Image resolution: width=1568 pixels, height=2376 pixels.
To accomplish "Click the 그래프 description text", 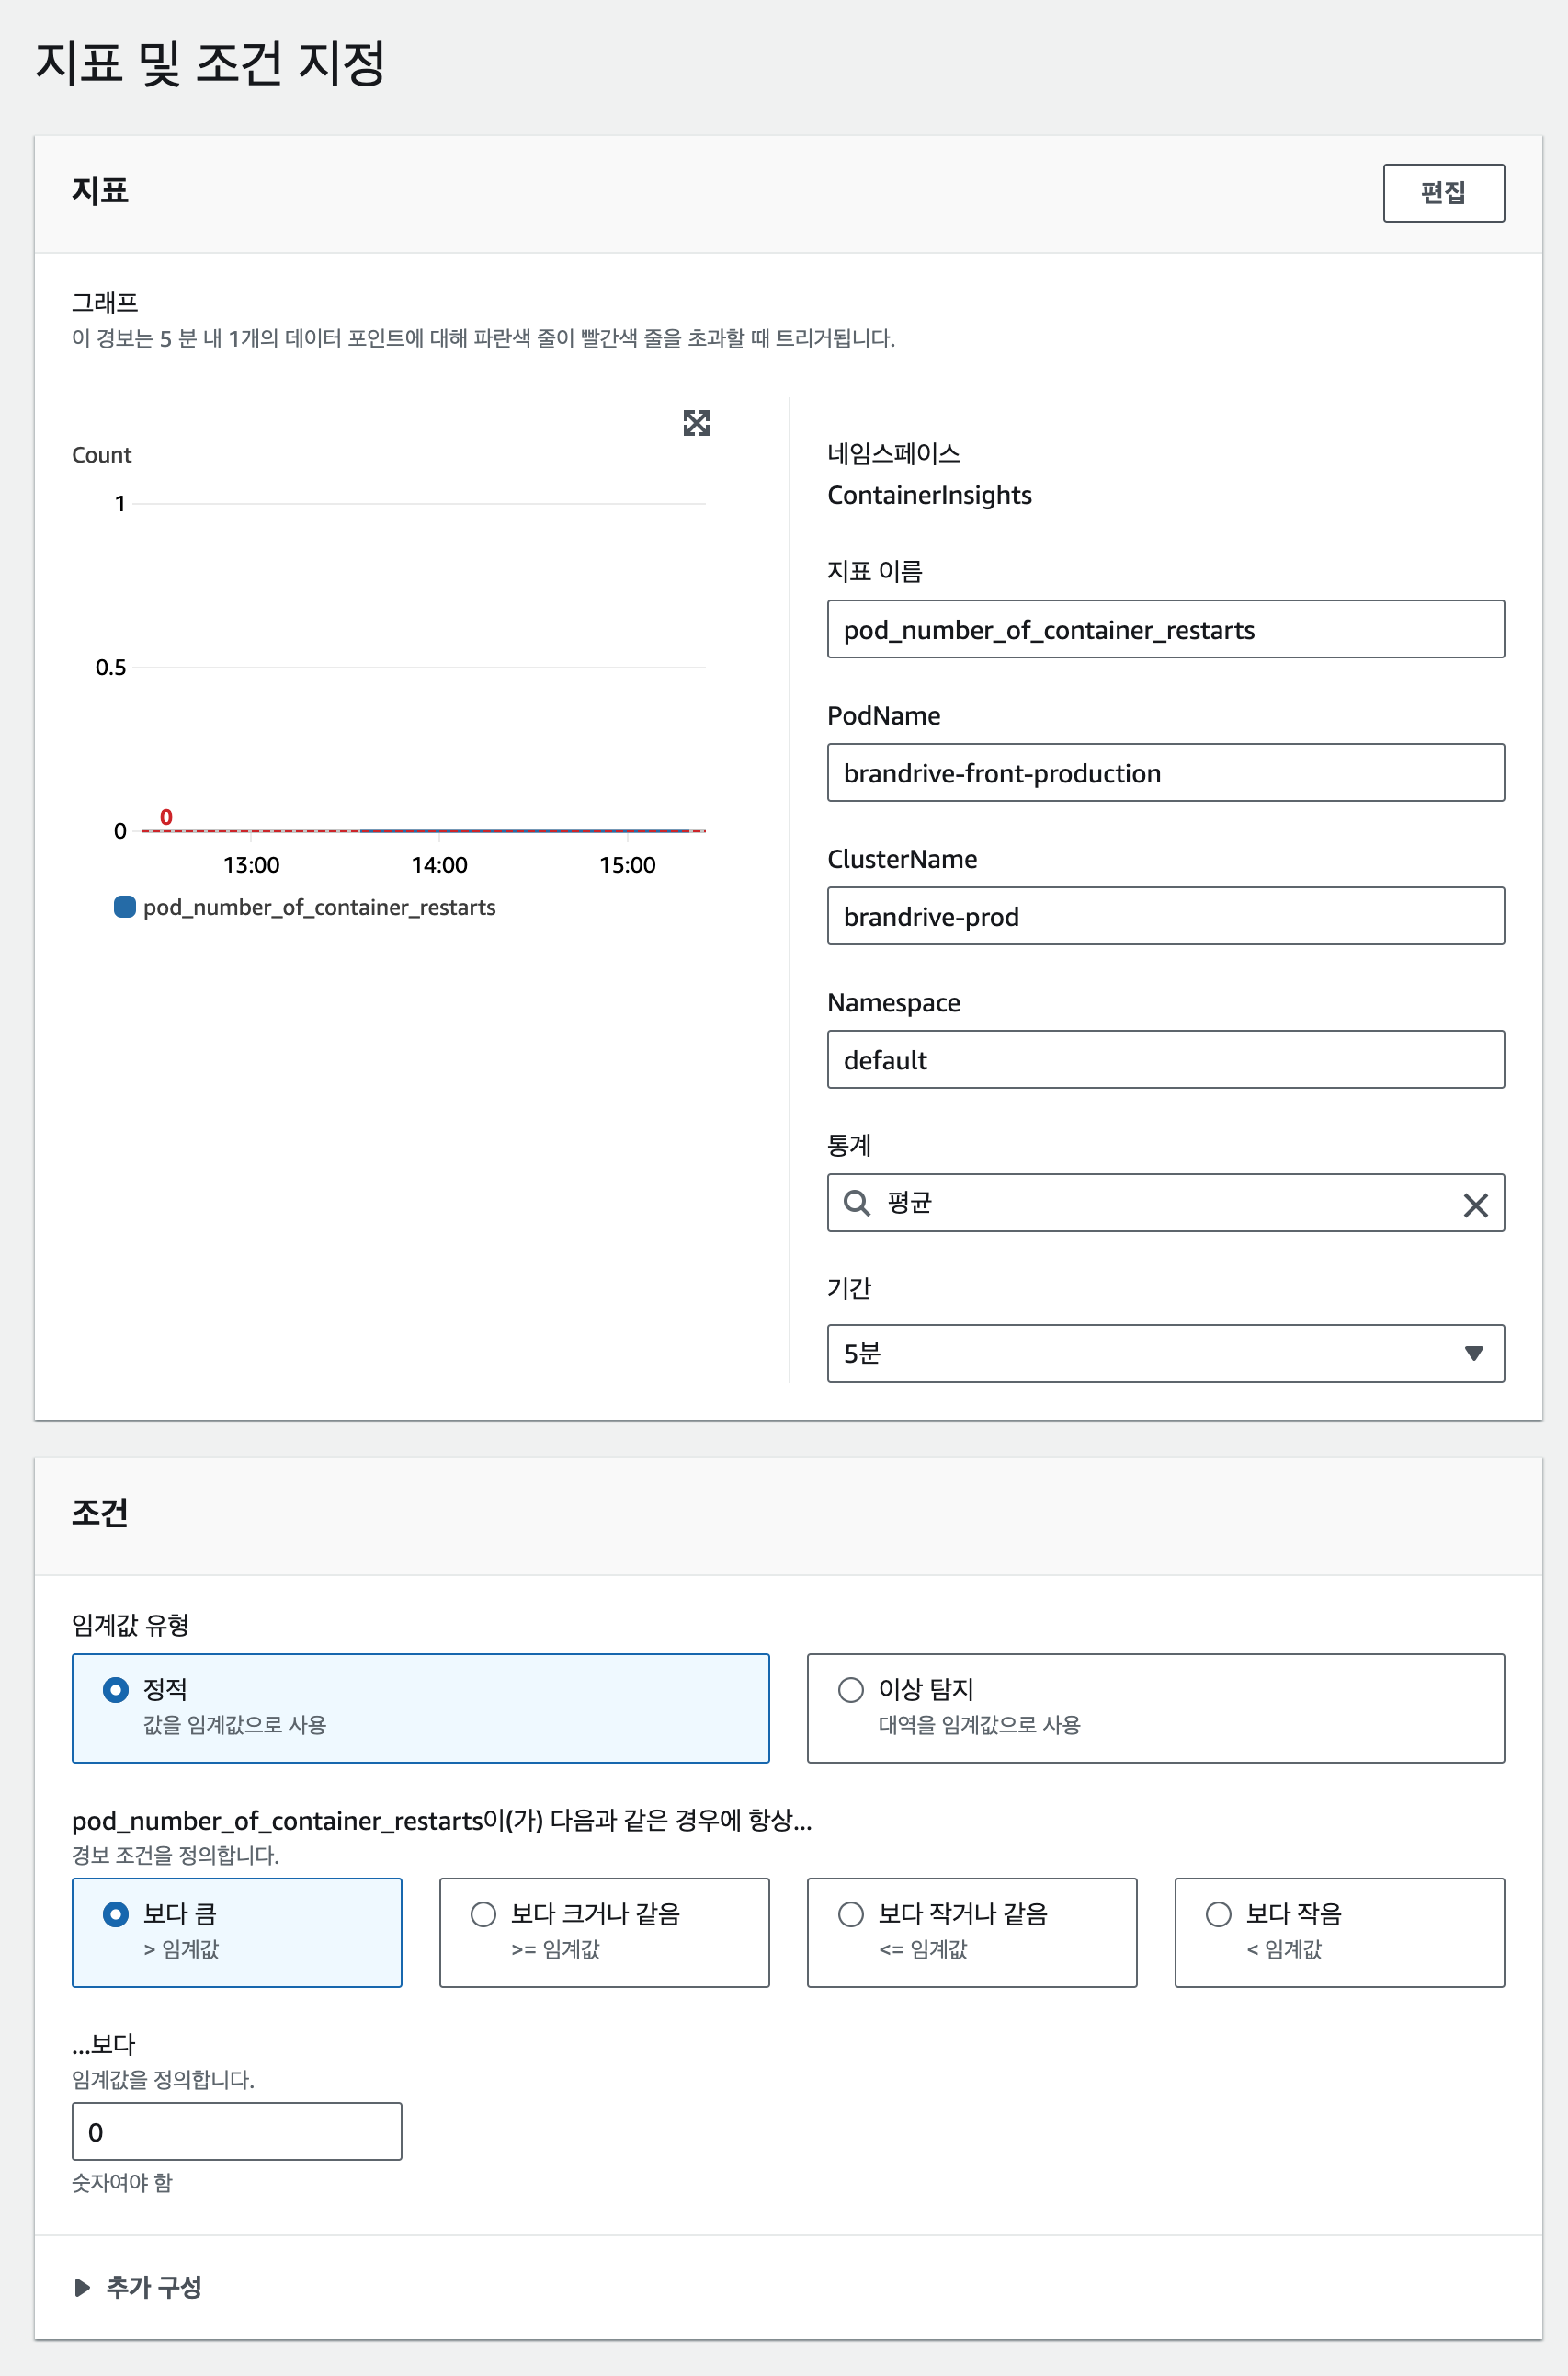I will coord(483,338).
